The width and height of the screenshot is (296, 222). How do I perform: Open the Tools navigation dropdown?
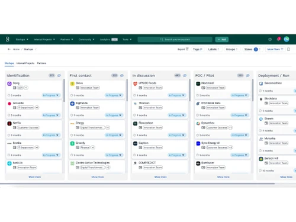[x=127, y=40]
